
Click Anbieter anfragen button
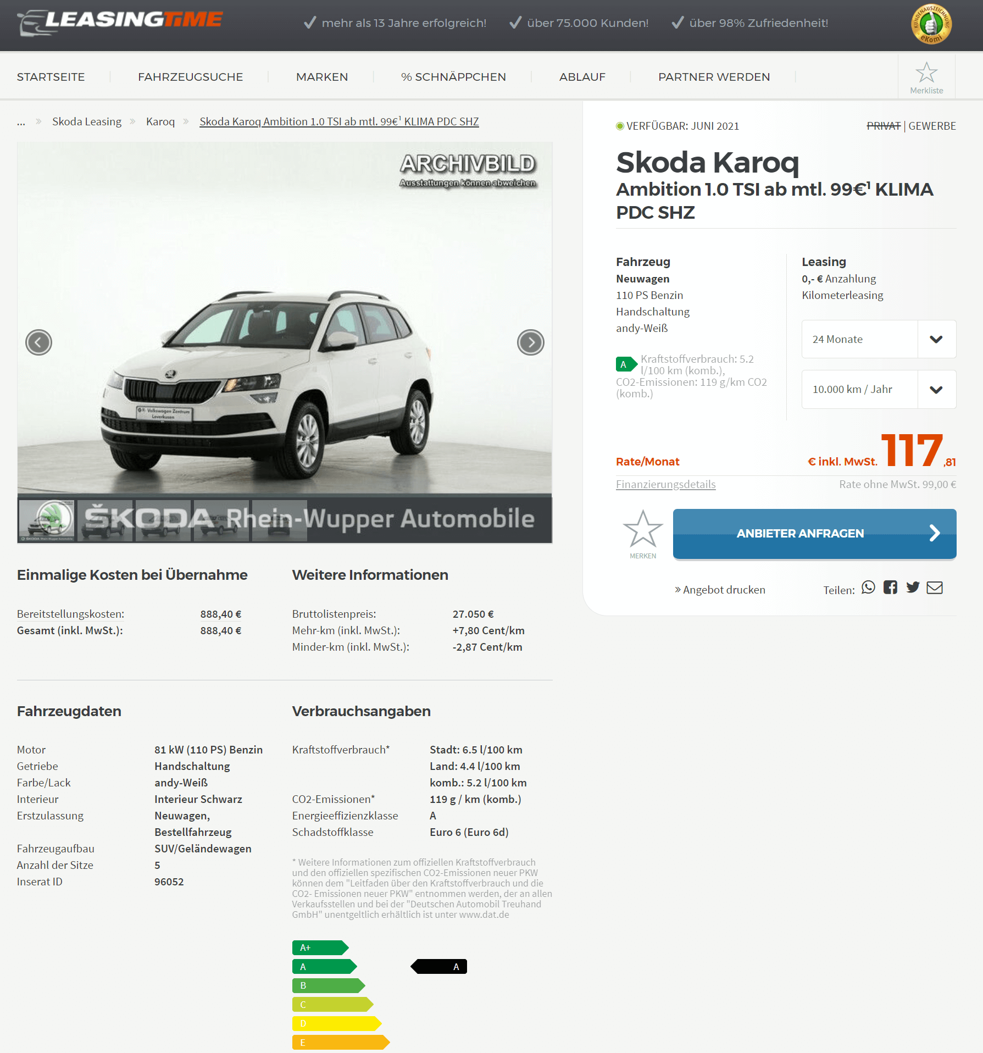pyautogui.click(x=814, y=534)
